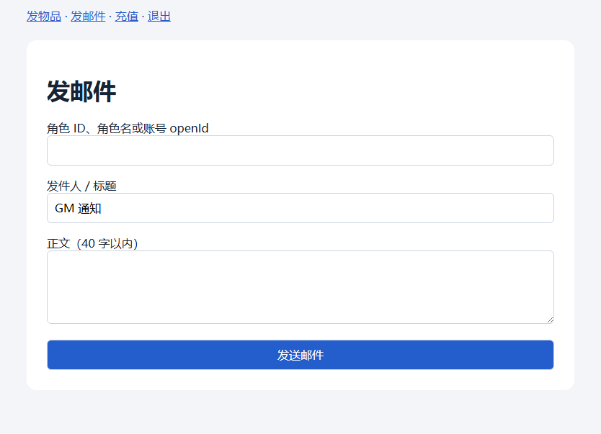Open the 充值 link
The height and width of the screenshot is (434, 601).
click(x=127, y=17)
